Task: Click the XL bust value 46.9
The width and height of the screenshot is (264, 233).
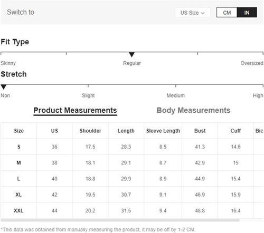Action: point(200,195)
